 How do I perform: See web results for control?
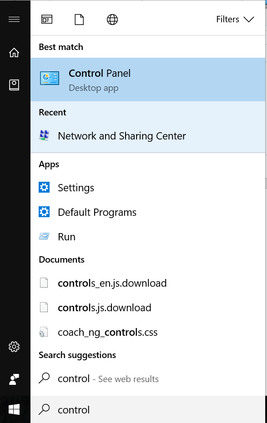(148, 379)
